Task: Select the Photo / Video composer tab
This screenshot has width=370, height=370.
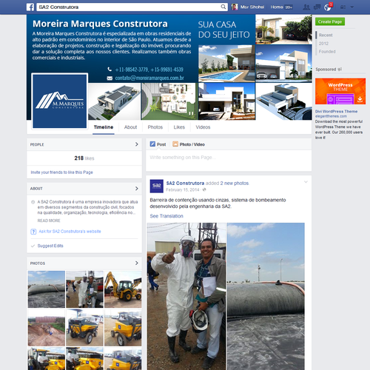Action: coord(189,144)
